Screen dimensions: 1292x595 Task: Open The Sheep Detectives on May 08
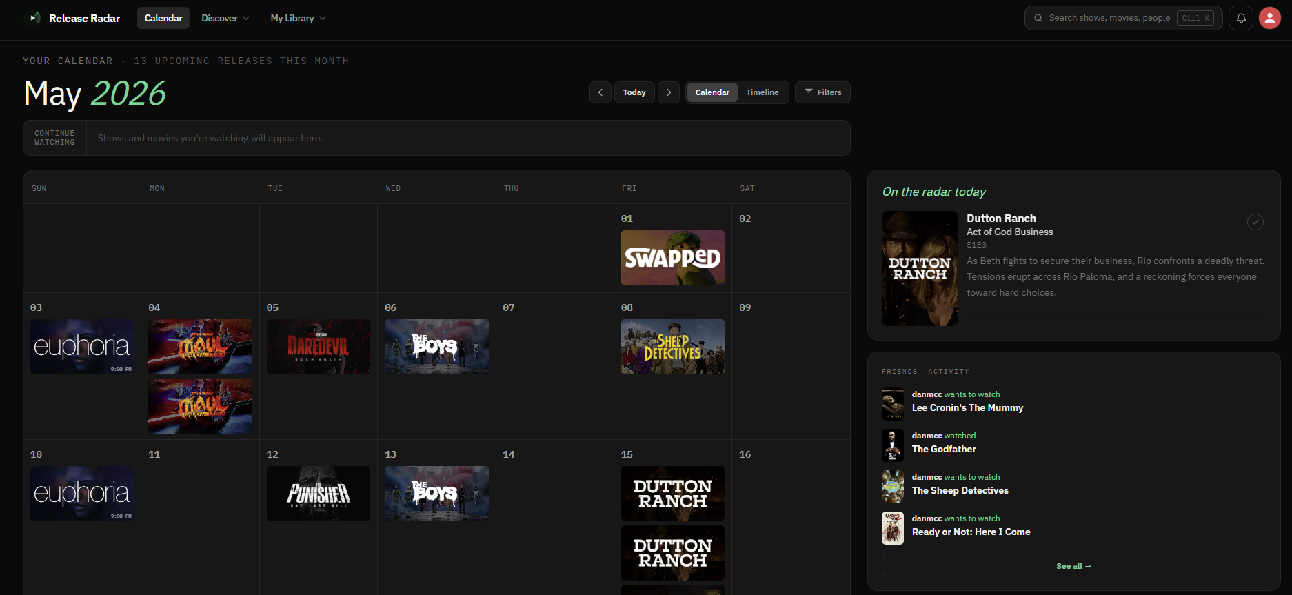click(x=673, y=347)
